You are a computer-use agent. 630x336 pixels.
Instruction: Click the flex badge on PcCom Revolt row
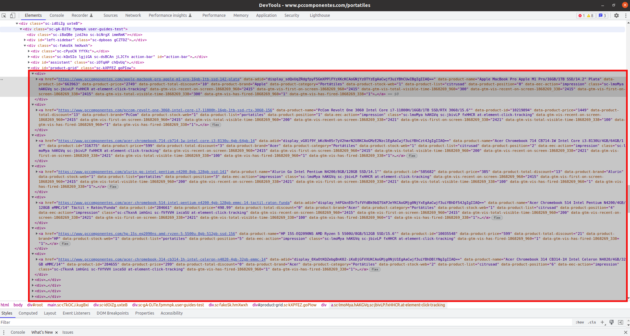point(216,125)
